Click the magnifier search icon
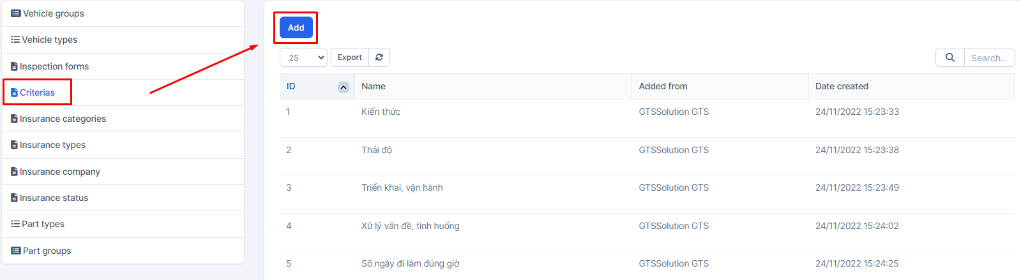This screenshot has width=1021, height=280. [950, 57]
